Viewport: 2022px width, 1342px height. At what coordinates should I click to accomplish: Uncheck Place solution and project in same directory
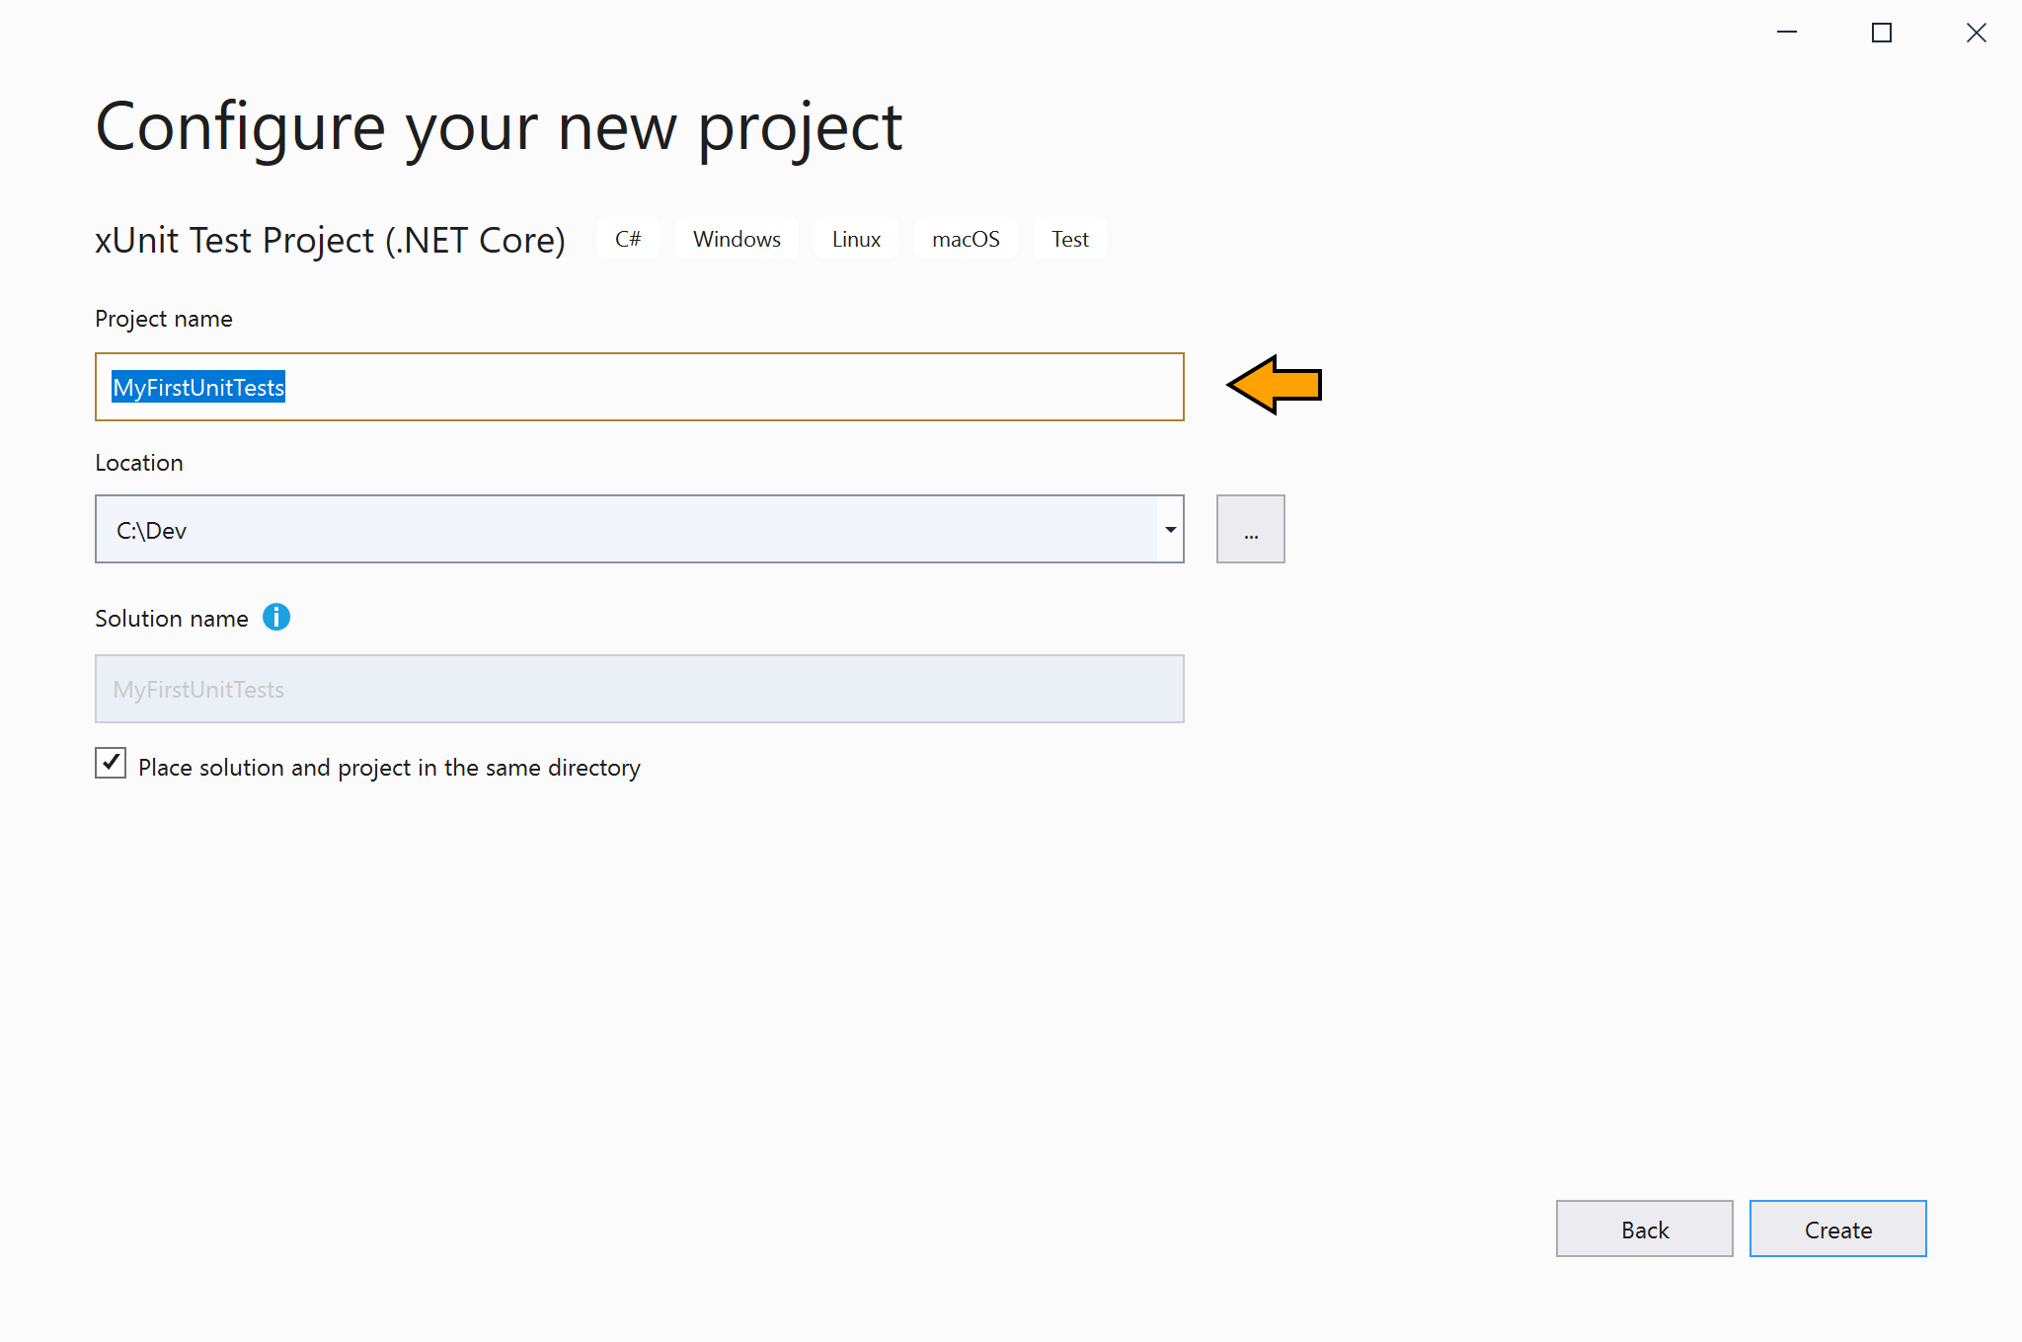click(x=110, y=762)
